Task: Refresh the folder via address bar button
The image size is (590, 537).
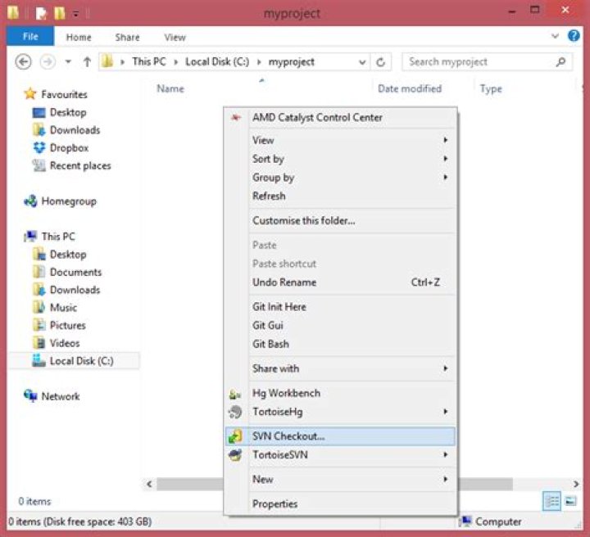Action: tap(381, 62)
